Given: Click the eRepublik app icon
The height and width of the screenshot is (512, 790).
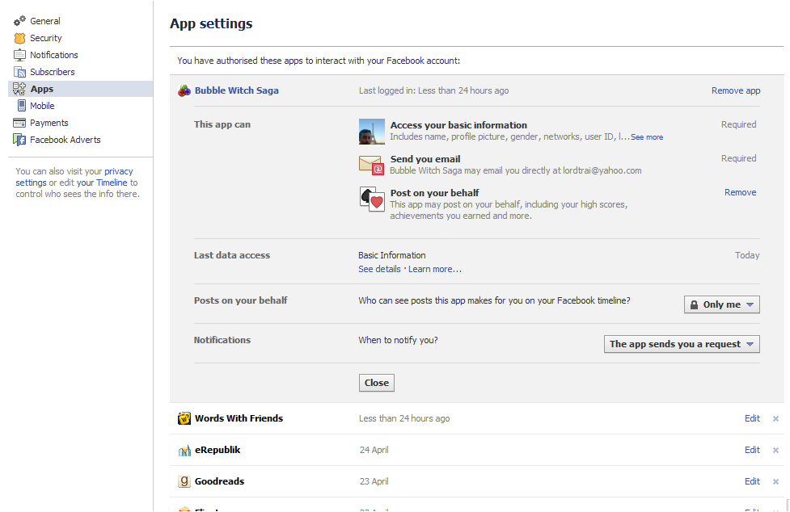Looking at the screenshot, I should coord(184,450).
